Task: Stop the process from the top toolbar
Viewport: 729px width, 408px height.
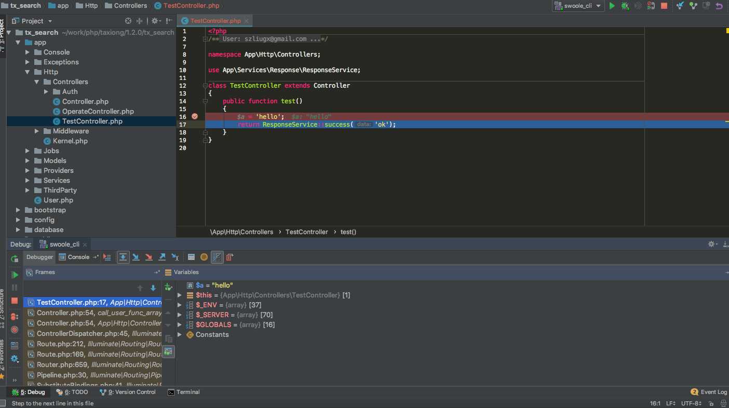Action: pyautogui.click(x=664, y=6)
